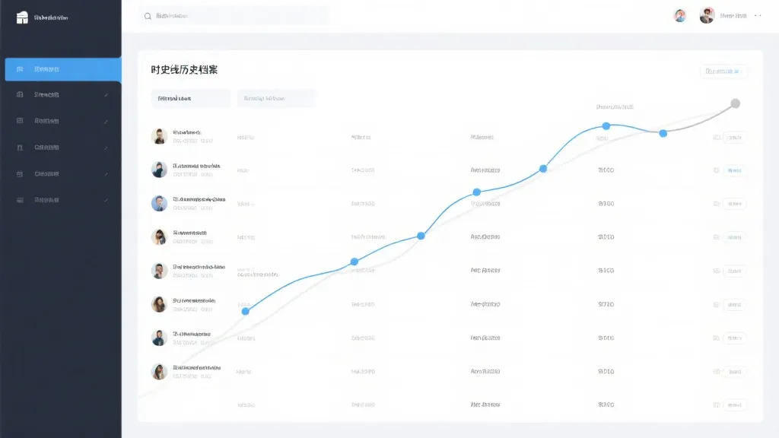This screenshot has height=438, width=779.
Task: Click the gray endpoint dot on the chart line
Action: pos(735,103)
